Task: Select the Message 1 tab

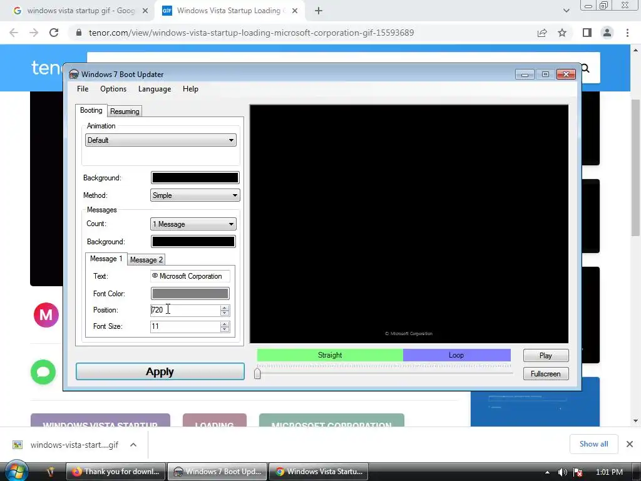Action: (106, 259)
